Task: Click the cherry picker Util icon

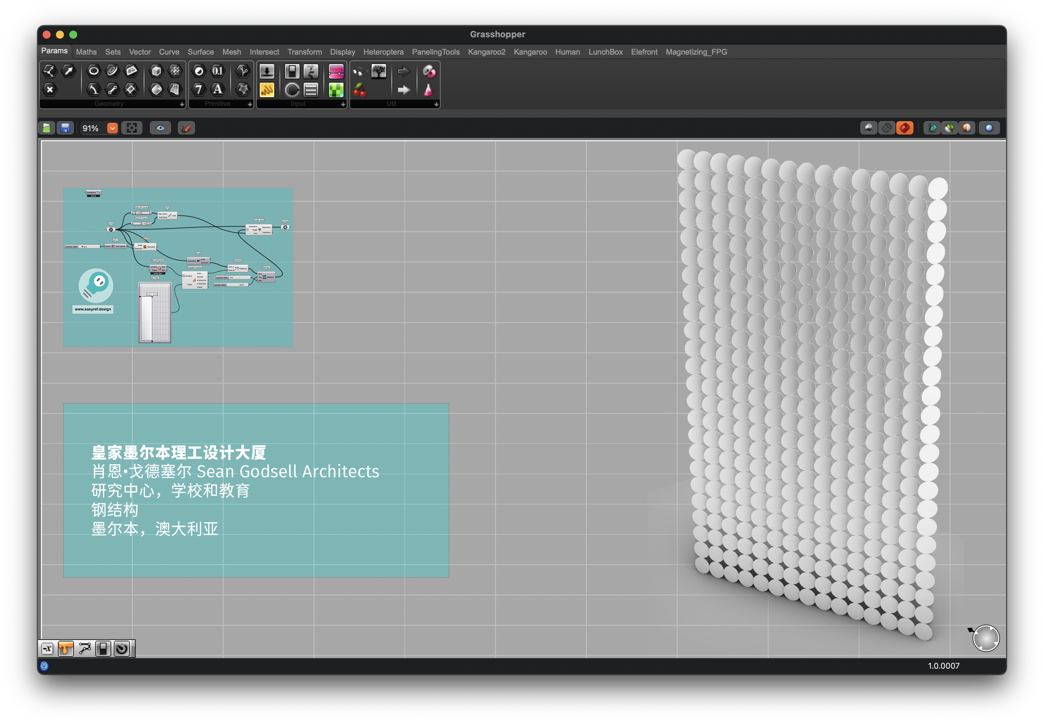Action: click(360, 90)
